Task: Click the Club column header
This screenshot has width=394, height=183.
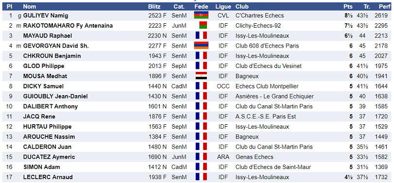Action: click(x=242, y=6)
